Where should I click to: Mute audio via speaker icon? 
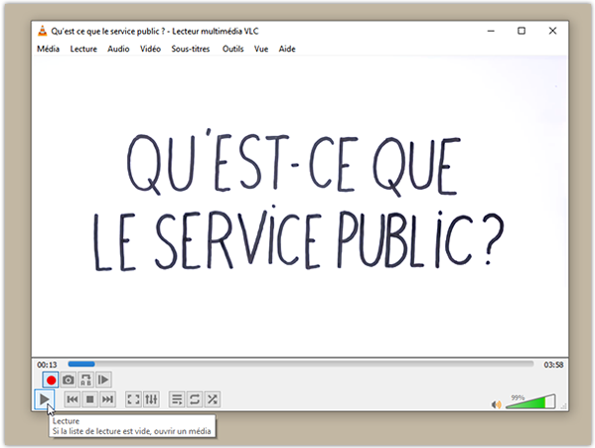497,404
